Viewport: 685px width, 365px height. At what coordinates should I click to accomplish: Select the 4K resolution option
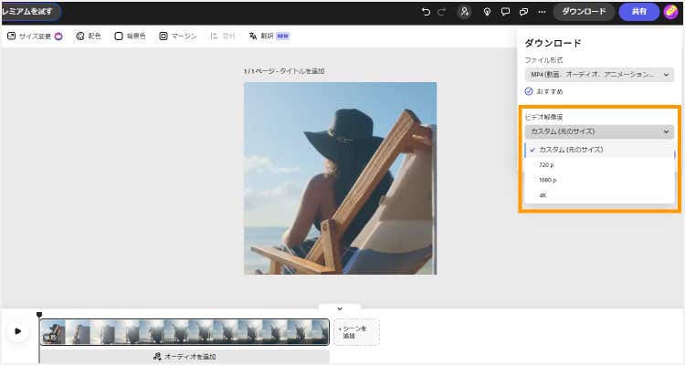coord(599,195)
